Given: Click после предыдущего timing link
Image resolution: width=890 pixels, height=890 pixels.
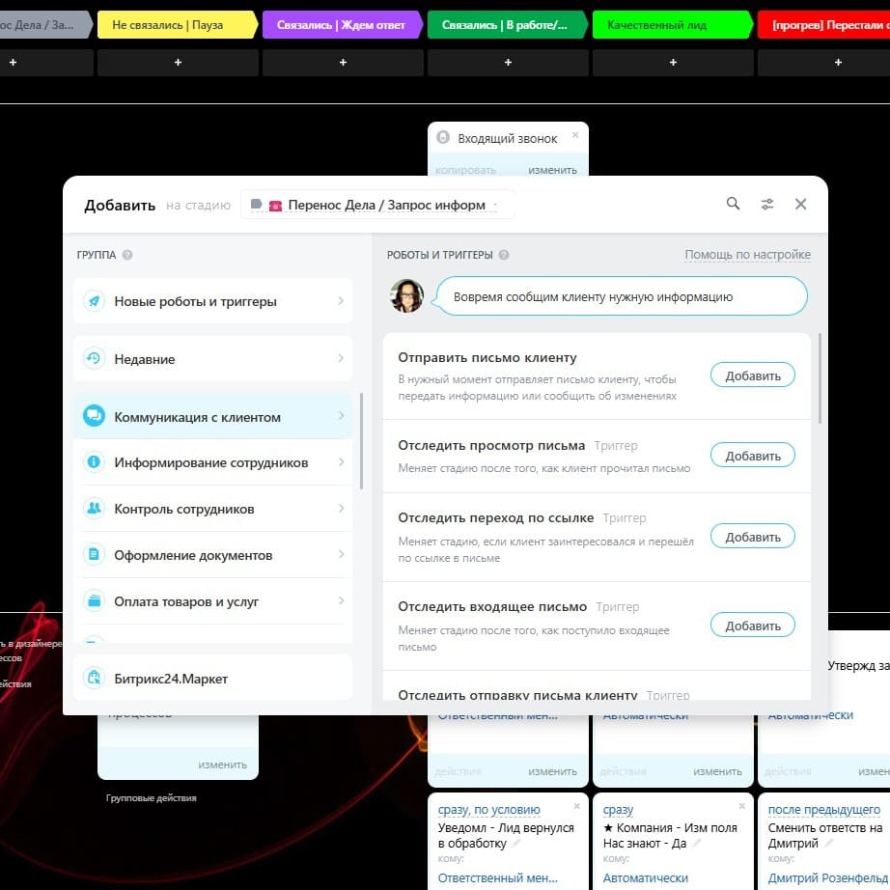Looking at the screenshot, I should (x=824, y=810).
